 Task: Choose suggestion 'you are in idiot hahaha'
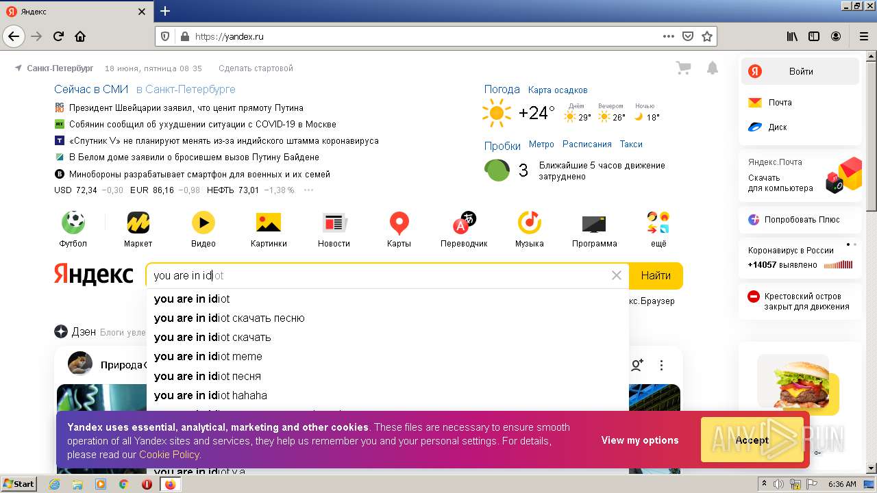pos(387,395)
